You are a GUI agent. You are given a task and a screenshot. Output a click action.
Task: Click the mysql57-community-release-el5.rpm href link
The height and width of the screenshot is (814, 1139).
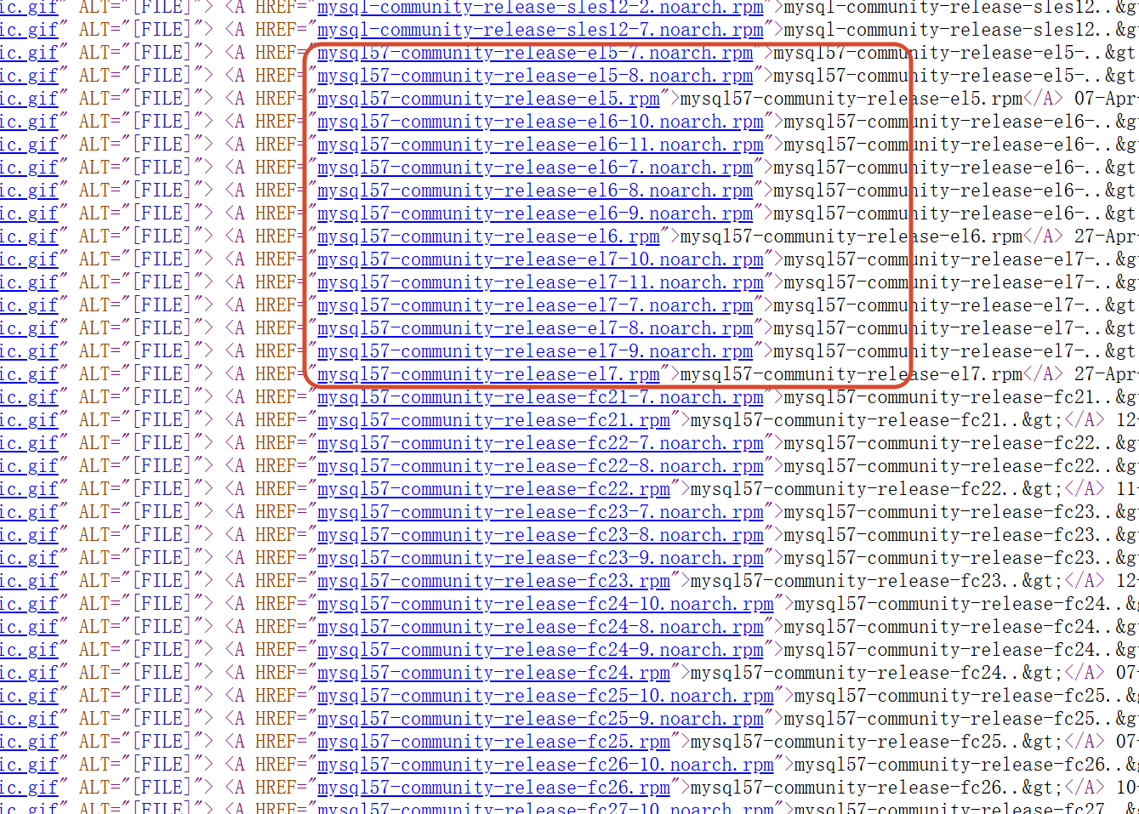click(x=488, y=99)
